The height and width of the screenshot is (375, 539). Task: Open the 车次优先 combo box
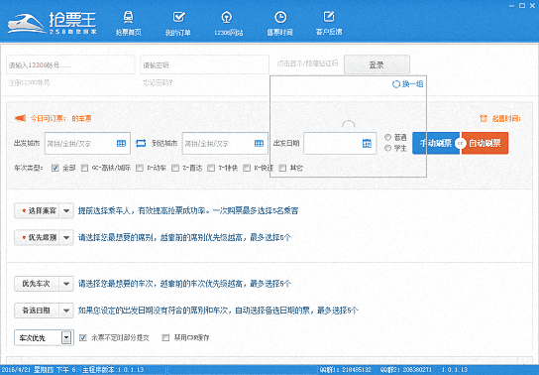(44, 338)
